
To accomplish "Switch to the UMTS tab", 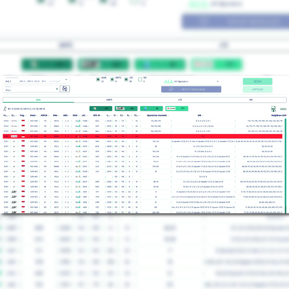I will coord(109,100).
